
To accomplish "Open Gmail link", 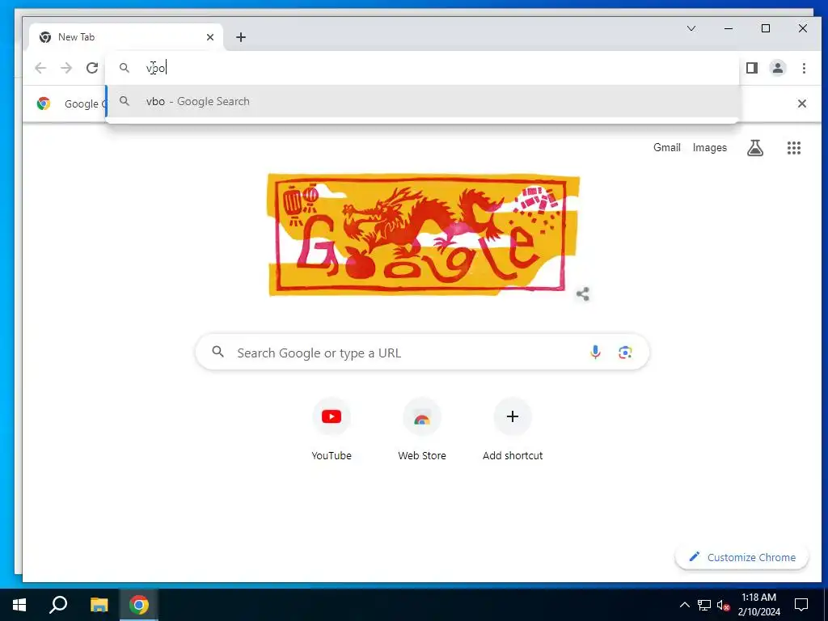I will point(666,148).
